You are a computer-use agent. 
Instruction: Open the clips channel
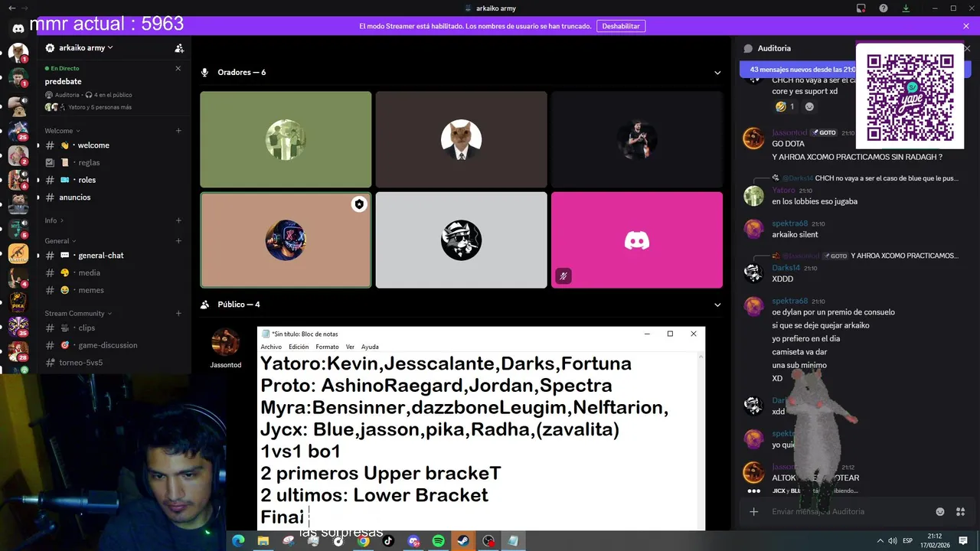113,328
